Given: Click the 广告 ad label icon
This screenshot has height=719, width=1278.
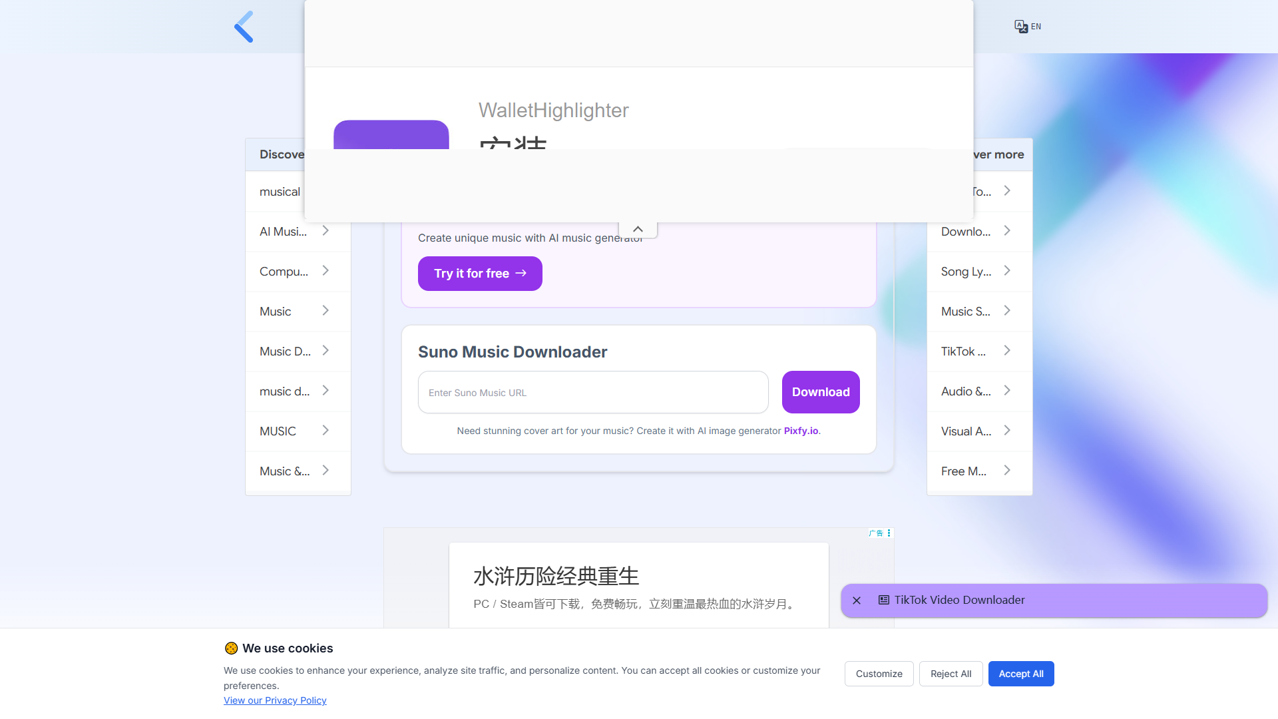Looking at the screenshot, I should pos(876,533).
